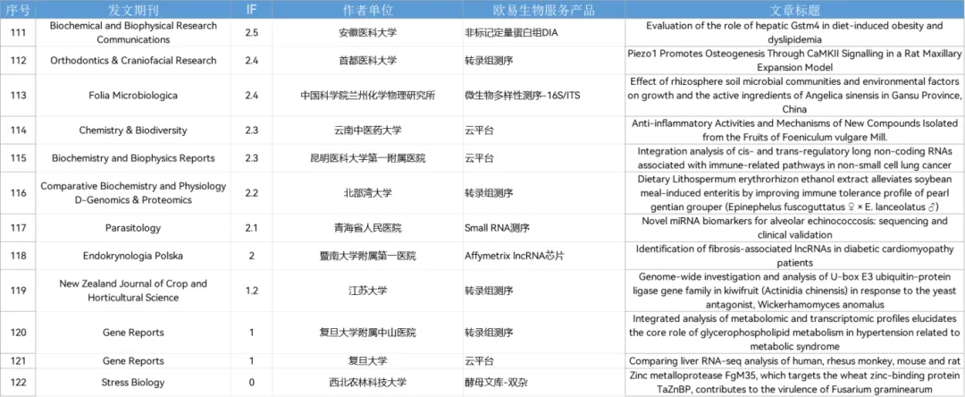Select Biochemistry and Biophysics Reports cell
Screen dimensions: 965x397
tap(133, 158)
